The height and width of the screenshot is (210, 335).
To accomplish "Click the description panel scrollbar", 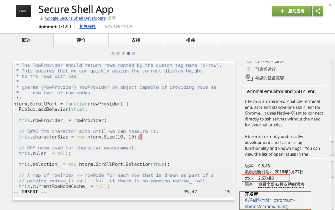I will (x=332, y=108).
